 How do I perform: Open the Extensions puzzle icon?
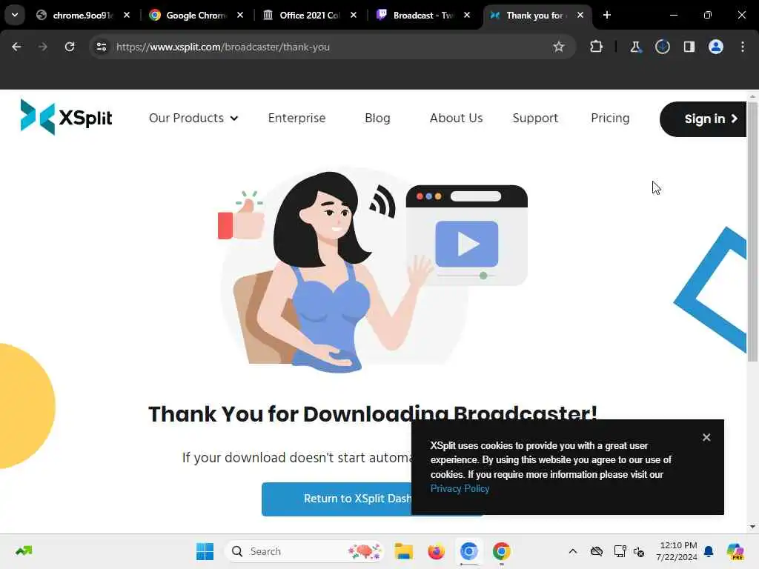(x=597, y=47)
